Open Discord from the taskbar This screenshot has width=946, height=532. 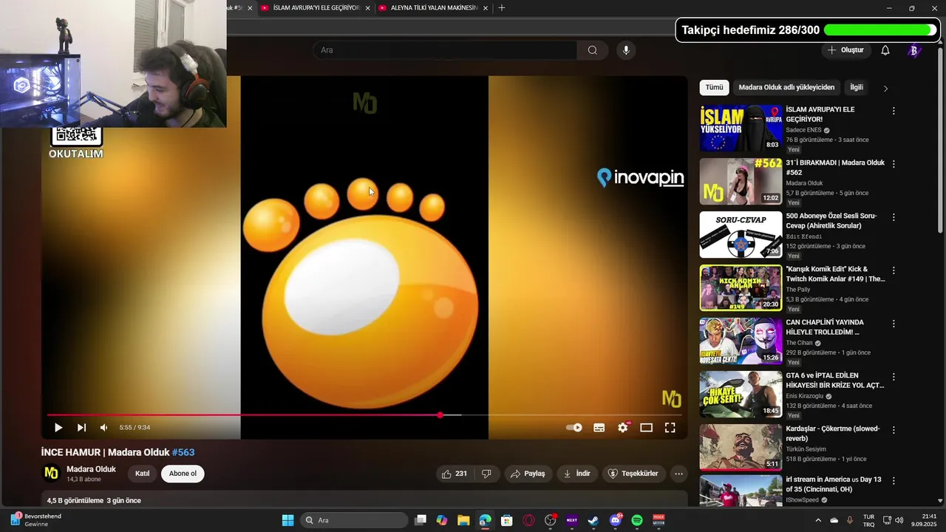[x=615, y=520]
